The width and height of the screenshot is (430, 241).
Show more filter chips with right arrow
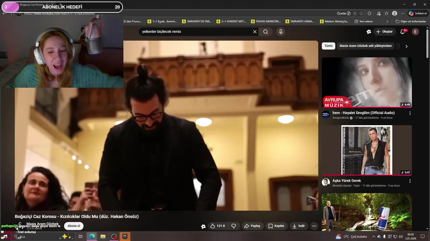pos(406,46)
